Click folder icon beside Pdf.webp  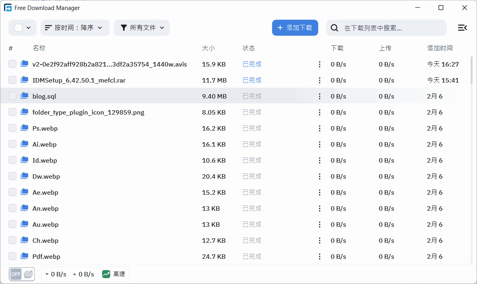point(24,256)
